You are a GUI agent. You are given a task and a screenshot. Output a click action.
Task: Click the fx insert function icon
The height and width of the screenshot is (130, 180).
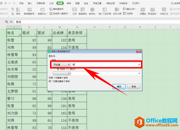11,22
